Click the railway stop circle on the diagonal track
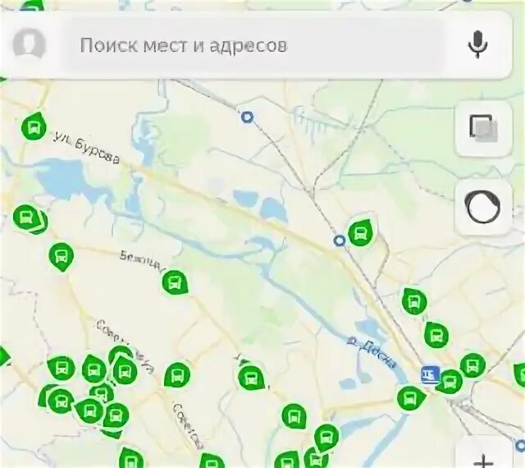This screenshot has height=468, width=525. tap(340, 241)
